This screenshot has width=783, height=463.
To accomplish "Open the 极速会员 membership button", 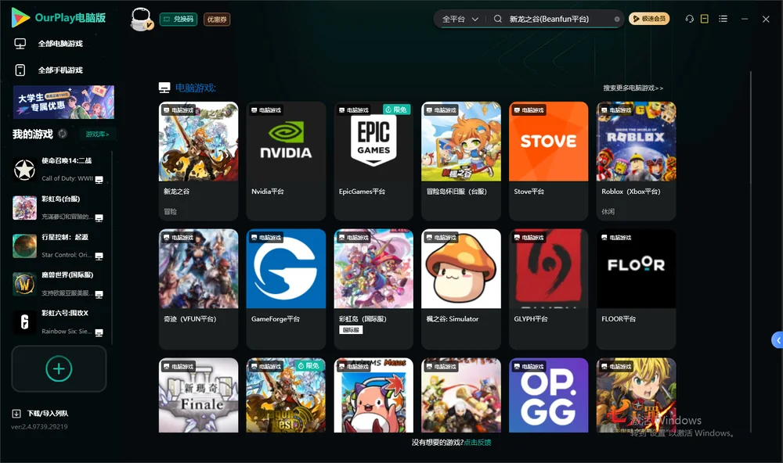I will pos(649,19).
